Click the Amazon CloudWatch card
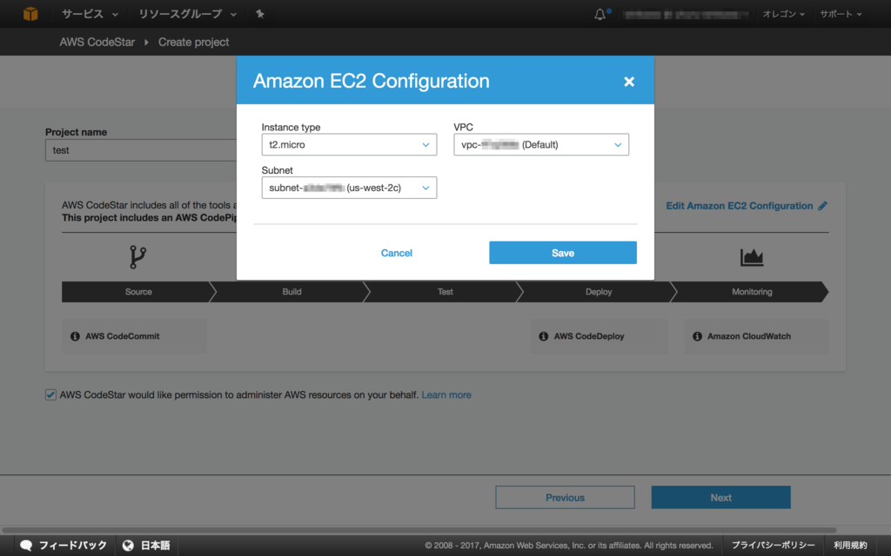 756,336
